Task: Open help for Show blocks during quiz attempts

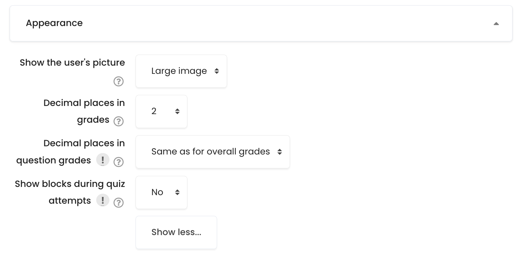Action: (x=118, y=203)
